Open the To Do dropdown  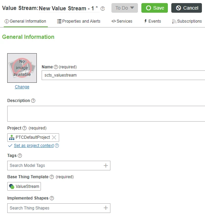point(125,8)
